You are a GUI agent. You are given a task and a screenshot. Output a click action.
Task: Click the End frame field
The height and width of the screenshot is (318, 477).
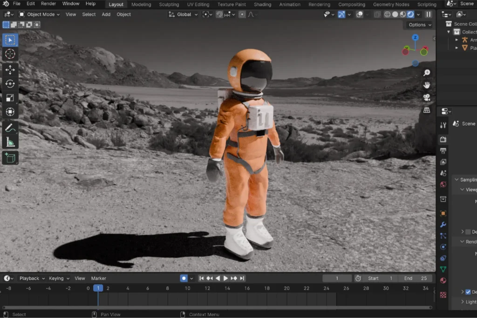pyautogui.click(x=416, y=278)
